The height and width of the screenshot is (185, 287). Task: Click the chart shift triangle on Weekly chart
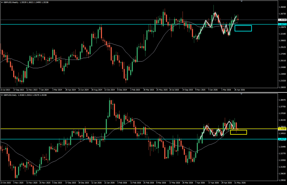point(241,1)
